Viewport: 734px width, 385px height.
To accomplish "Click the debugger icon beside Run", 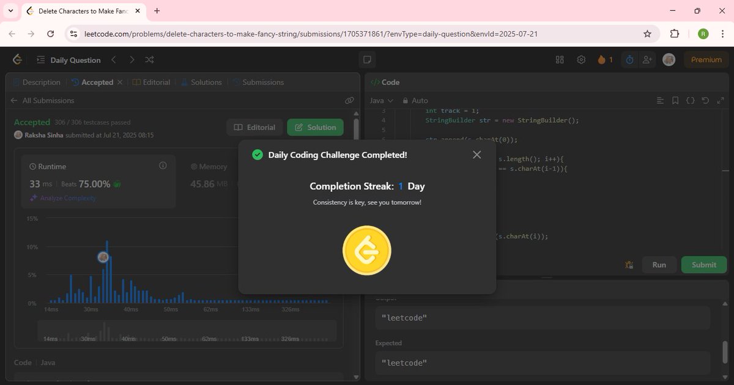I will pos(628,265).
